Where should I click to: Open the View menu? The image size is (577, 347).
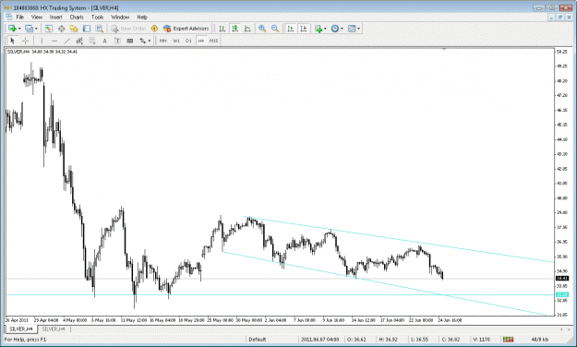pyautogui.click(x=36, y=17)
